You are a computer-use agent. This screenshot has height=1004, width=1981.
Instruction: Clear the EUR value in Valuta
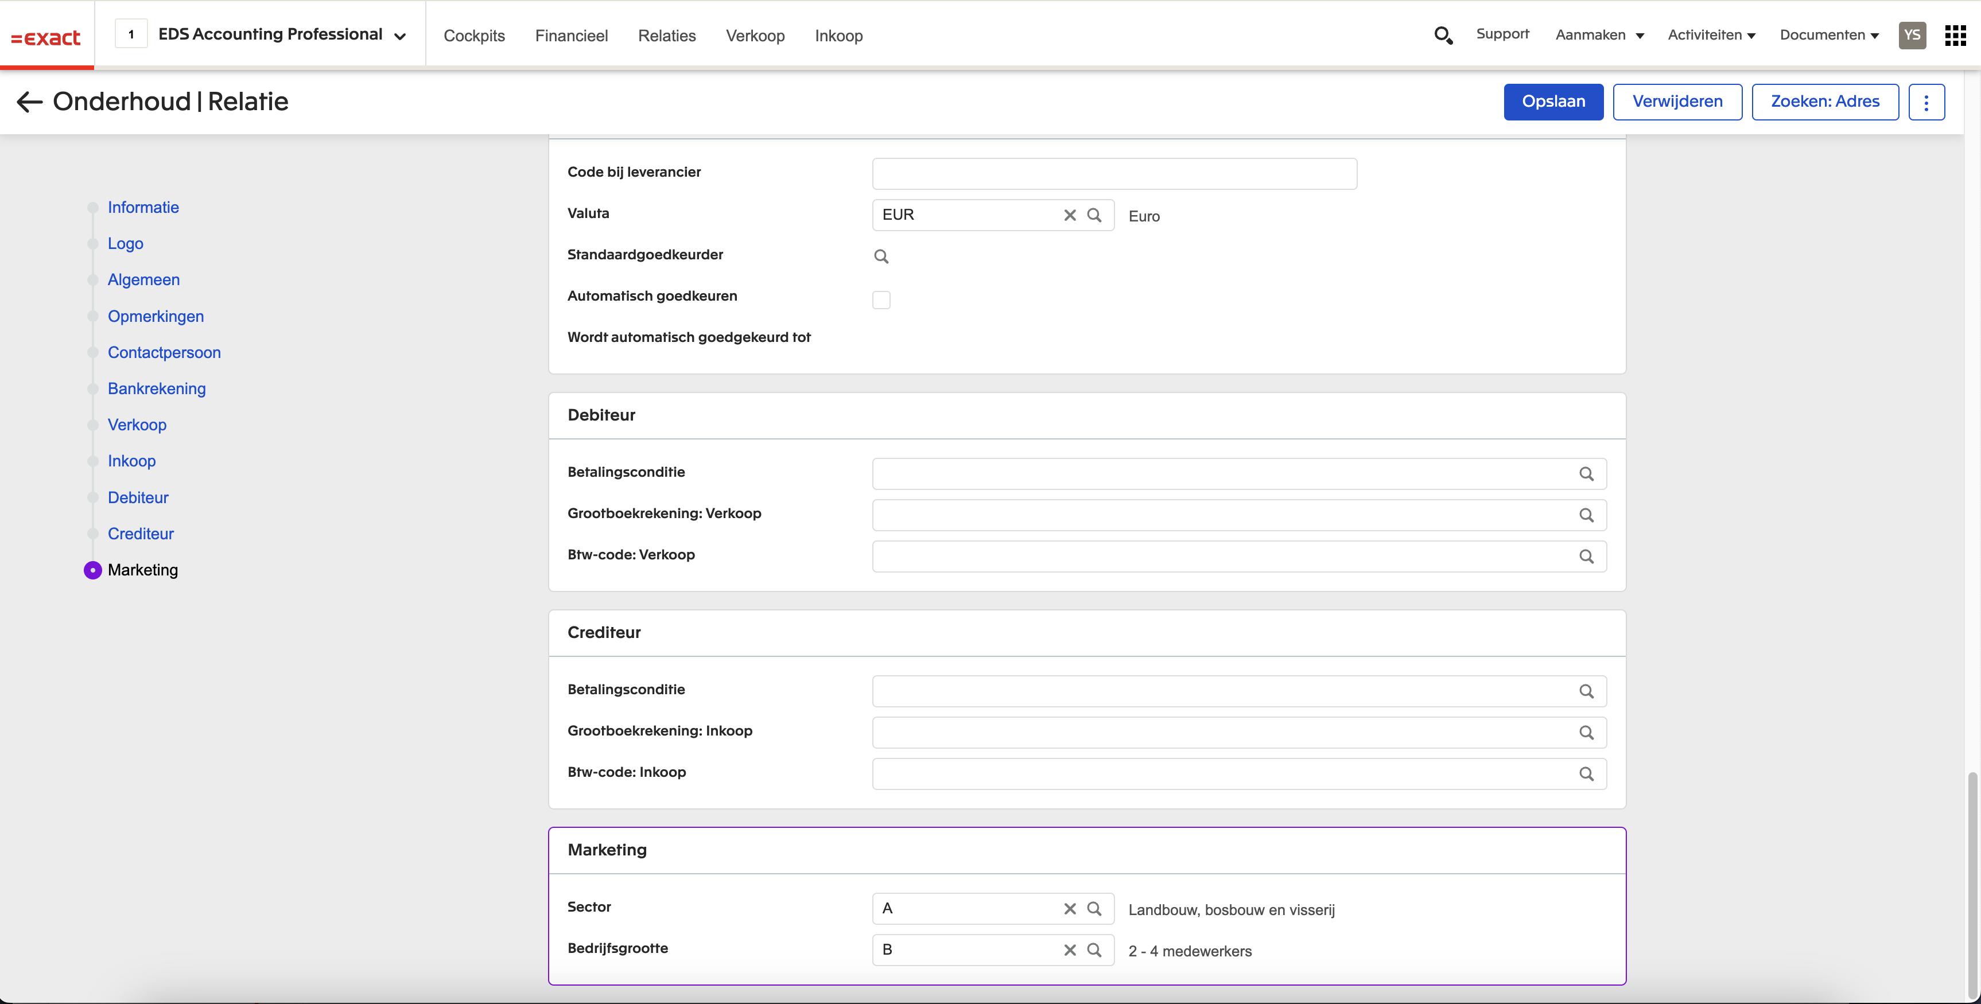pos(1069,215)
